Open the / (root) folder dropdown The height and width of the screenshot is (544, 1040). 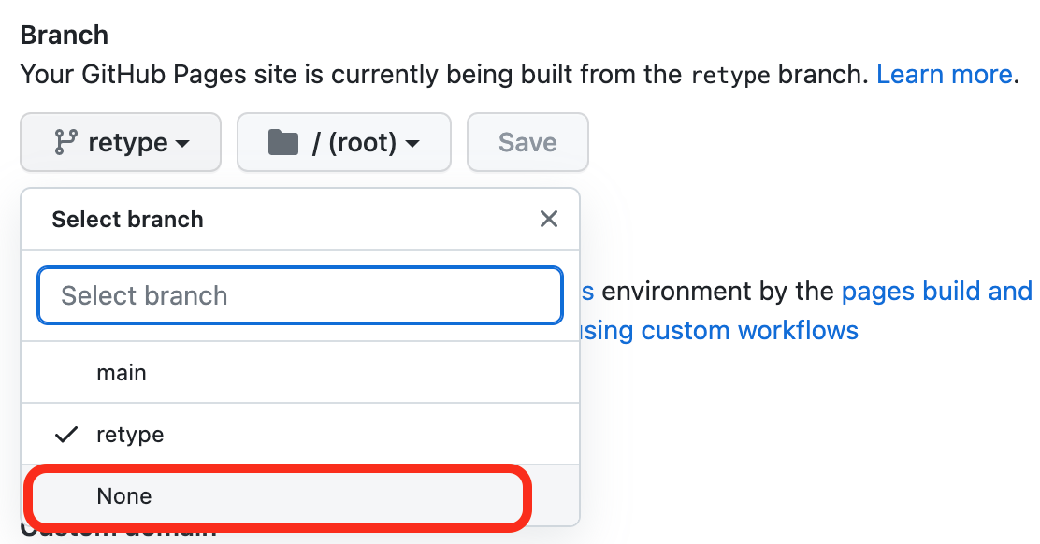coord(343,142)
